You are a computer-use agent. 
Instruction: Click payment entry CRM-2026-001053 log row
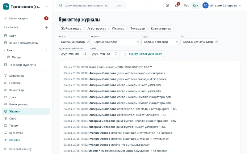click(107, 67)
